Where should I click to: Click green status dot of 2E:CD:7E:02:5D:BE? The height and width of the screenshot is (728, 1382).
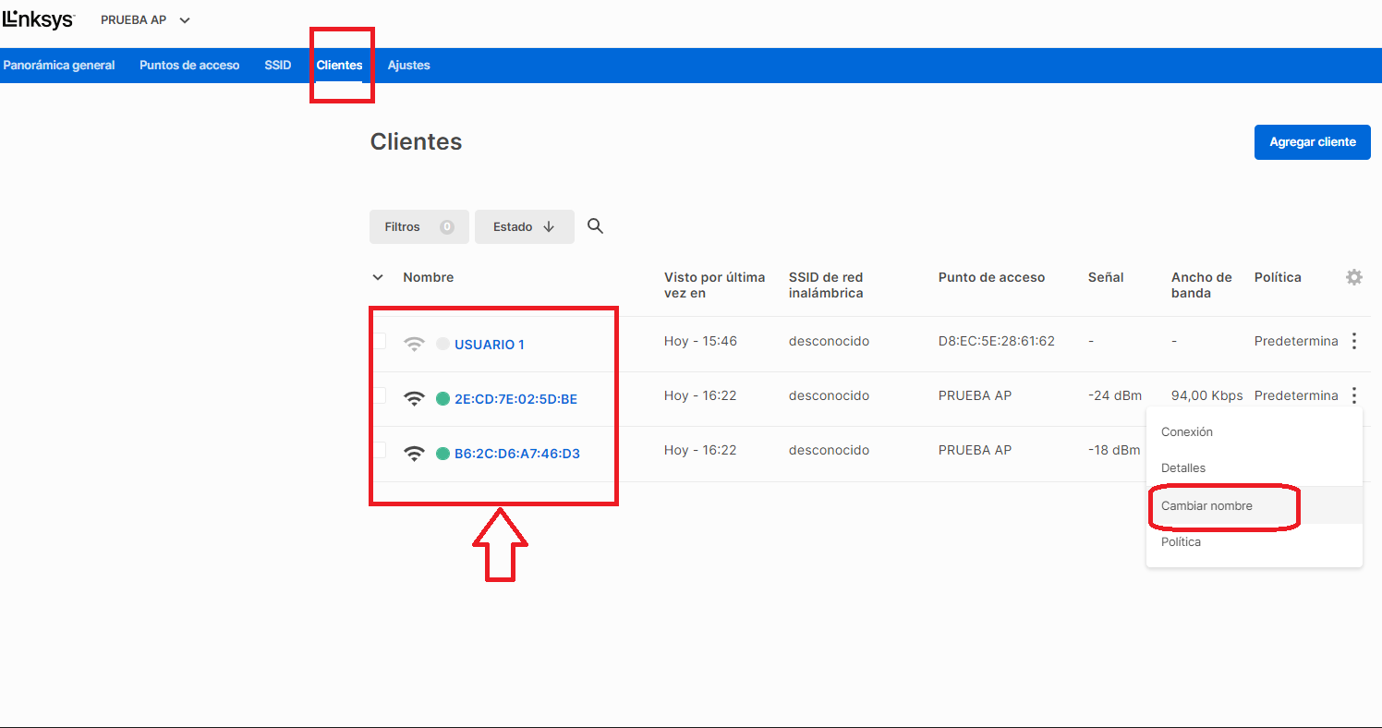[442, 399]
